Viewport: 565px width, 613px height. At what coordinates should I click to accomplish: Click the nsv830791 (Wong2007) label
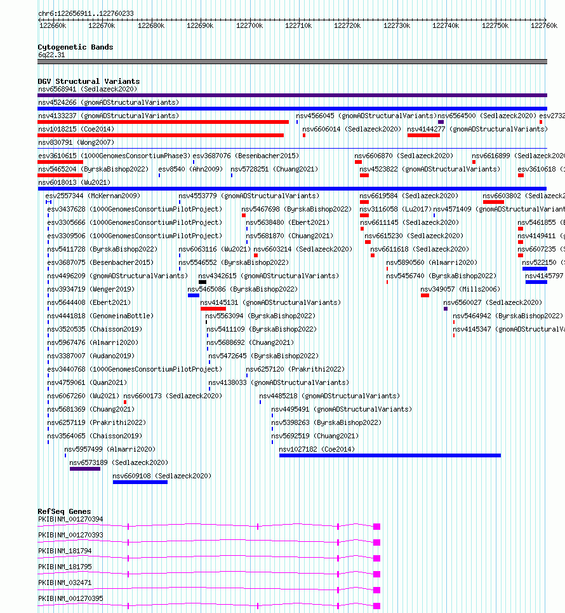point(76,142)
